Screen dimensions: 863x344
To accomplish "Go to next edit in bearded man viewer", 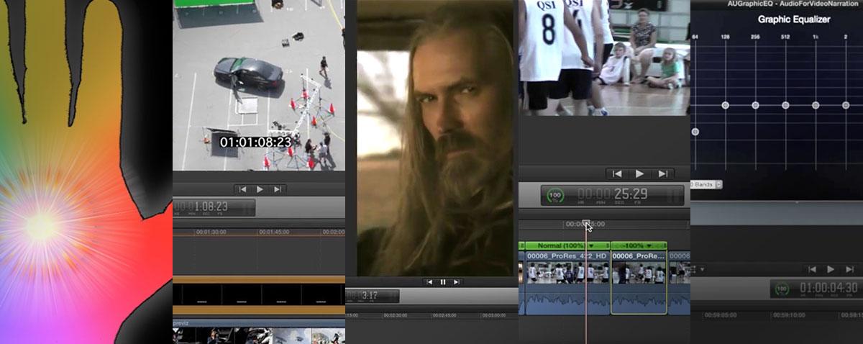I will coord(457,282).
